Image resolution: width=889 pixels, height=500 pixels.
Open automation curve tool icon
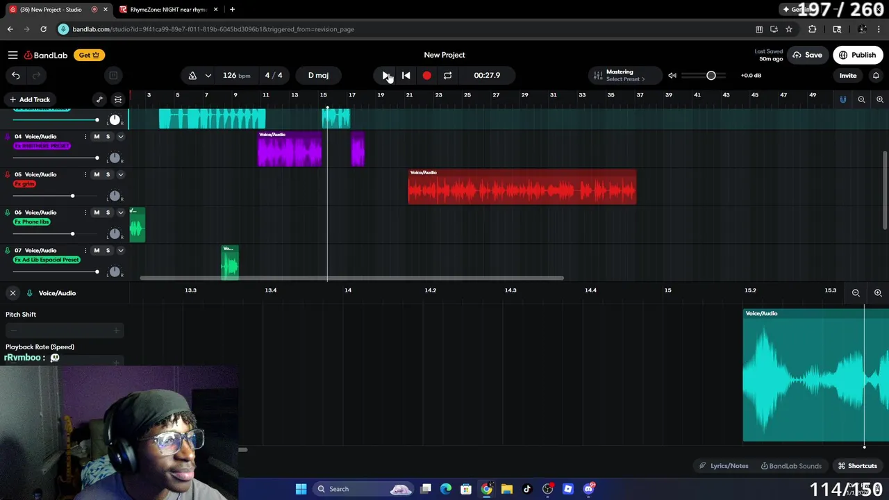pos(99,99)
